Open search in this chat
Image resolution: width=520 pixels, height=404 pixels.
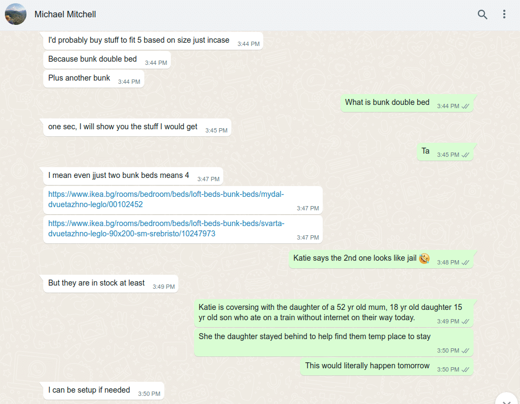[x=482, y=14]
